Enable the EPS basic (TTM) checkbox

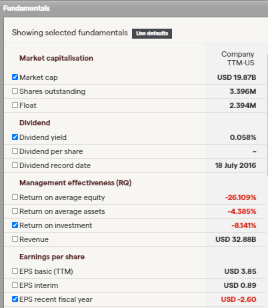point(15,271)
